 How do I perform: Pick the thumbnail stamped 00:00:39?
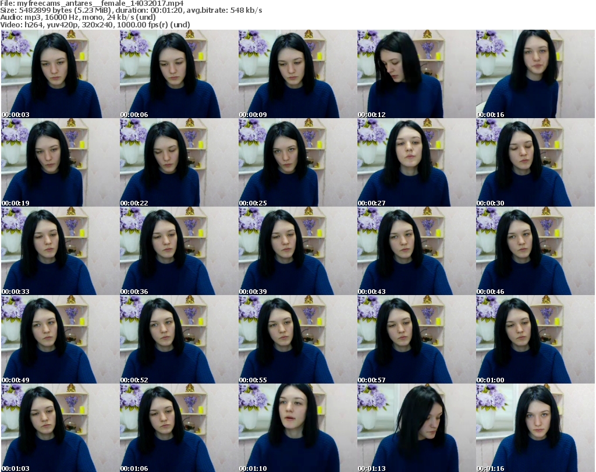click(x=297, y=251)
